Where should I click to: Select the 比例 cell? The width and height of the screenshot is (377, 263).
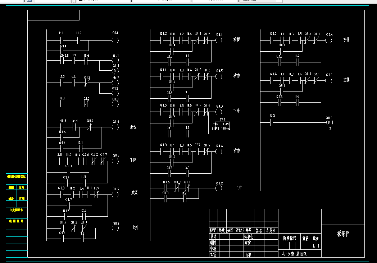click(x=316, y=238)
